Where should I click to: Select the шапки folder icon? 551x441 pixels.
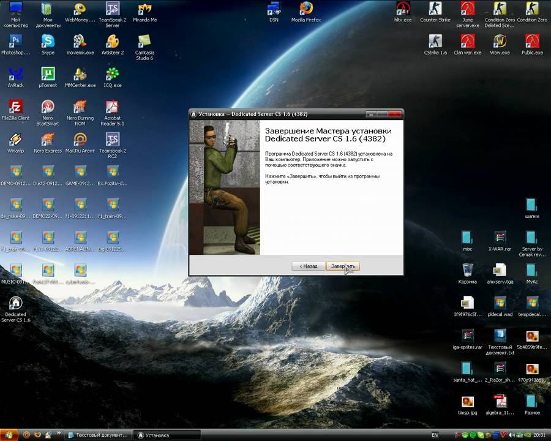click(532, 208)
